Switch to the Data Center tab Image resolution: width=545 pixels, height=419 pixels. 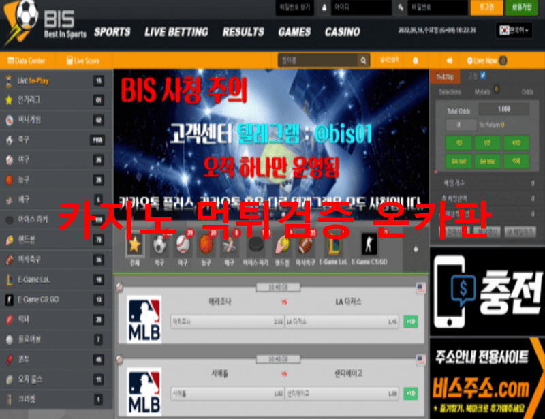click(x=27, y=61)
